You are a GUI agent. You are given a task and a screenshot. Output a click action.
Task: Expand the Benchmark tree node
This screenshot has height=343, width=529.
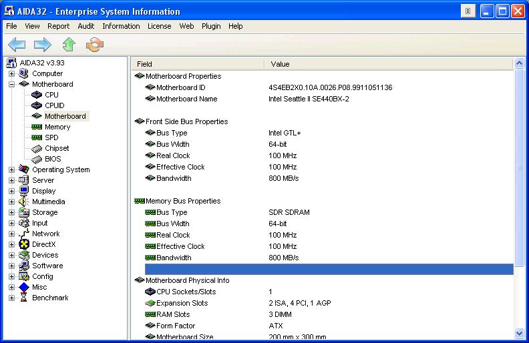pyautogui.click(x=11, y=298)
